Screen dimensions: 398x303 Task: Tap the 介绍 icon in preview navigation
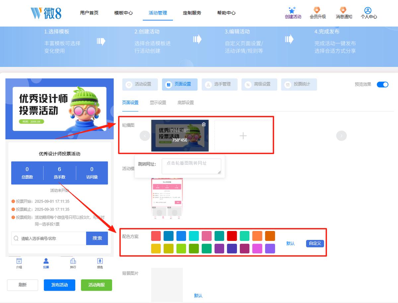tap(19, 261)
